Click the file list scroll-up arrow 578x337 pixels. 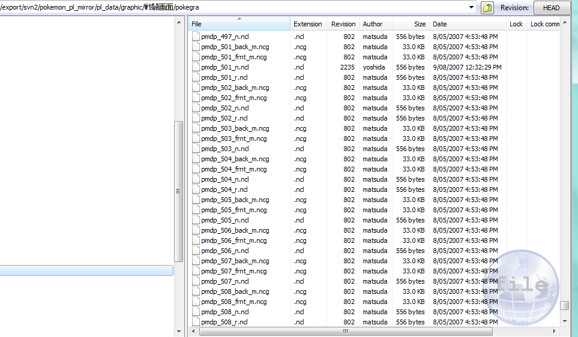click(565, 22)
